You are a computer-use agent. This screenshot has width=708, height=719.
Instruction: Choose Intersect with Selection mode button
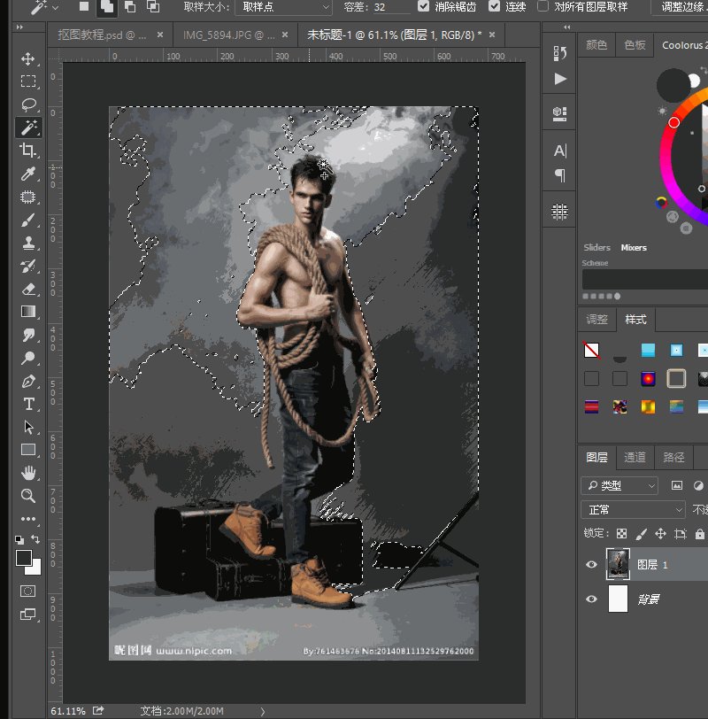[153, 7]
